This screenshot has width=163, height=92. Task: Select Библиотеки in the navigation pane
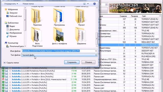click(x=12, y=23)
